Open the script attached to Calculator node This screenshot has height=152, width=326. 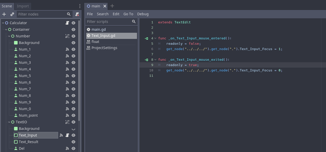[x=67, y=23]
